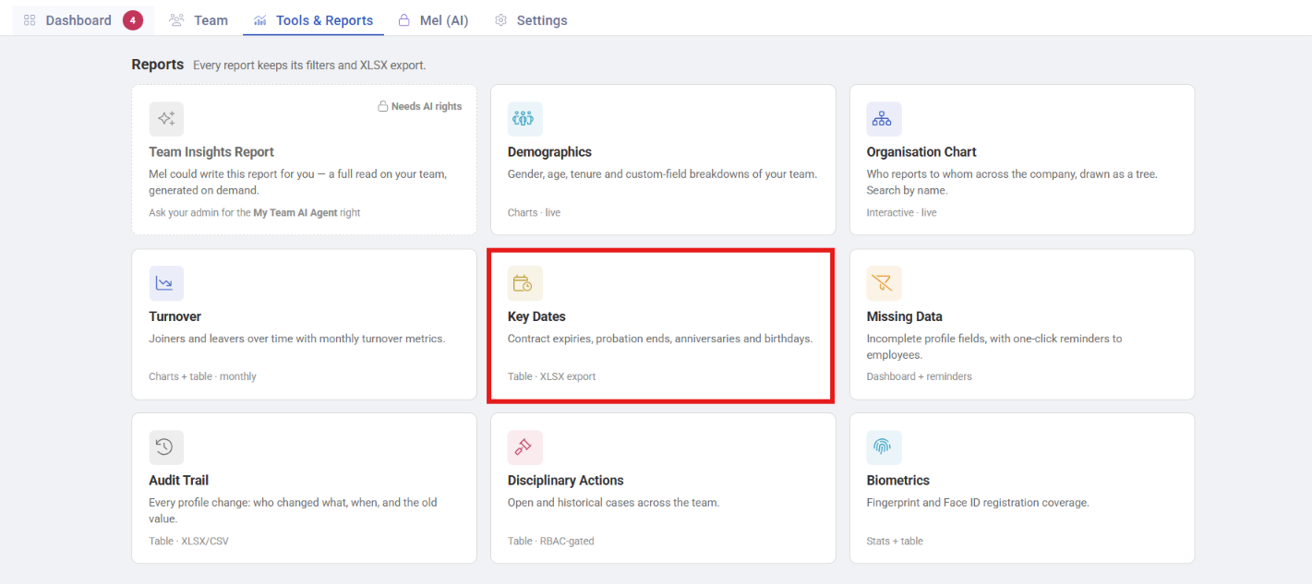The height and width of the screenshot is (584, 1312).
Task: Open the Key Dates report title
Action: [536, 316]
